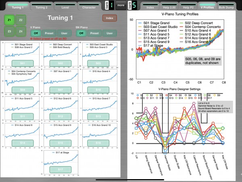
Task: Click the bank 1 display
Action: click(109, 5)
